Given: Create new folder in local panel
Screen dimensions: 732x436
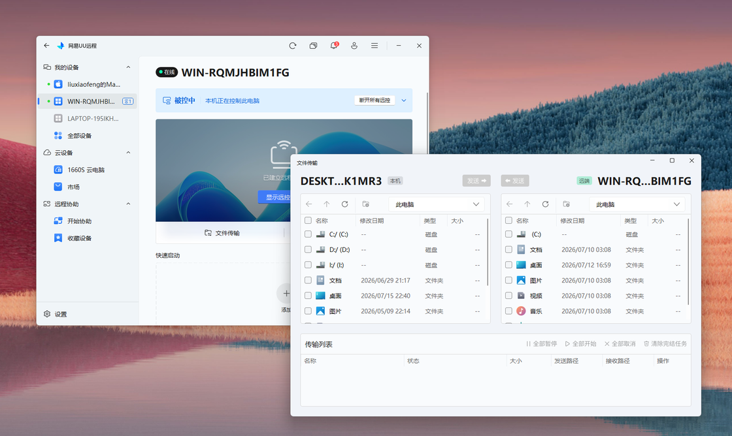Looking at the screenshot, I should pyautogui.click(x=366, y=204).
